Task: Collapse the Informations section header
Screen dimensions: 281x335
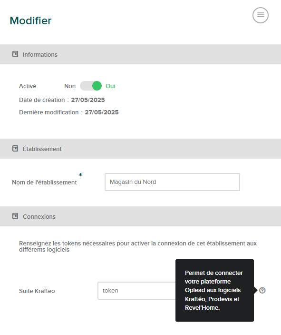Action: (141, 54)
